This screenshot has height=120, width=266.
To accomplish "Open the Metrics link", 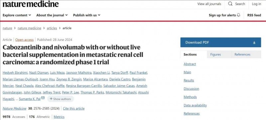I will (x=59, y=117).
